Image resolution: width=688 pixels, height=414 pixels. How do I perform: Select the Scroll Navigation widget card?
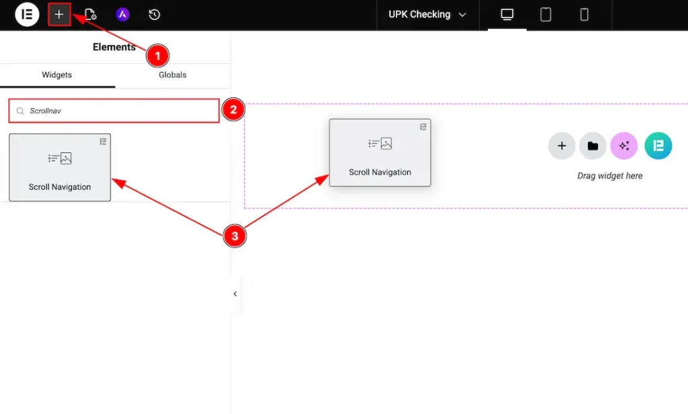click(59, 167)
